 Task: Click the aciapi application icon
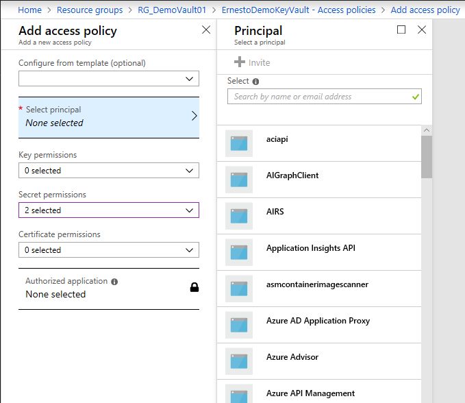click(x=239, y=143)
